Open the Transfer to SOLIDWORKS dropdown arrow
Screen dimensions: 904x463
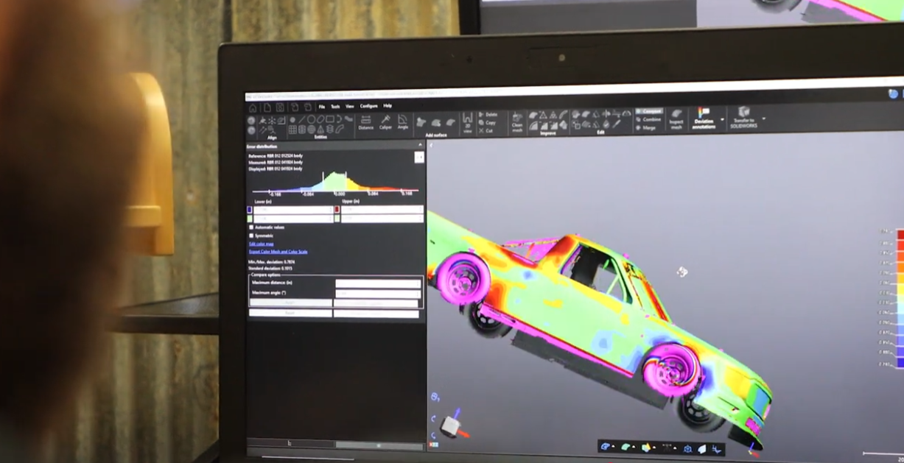coord(763,119)
